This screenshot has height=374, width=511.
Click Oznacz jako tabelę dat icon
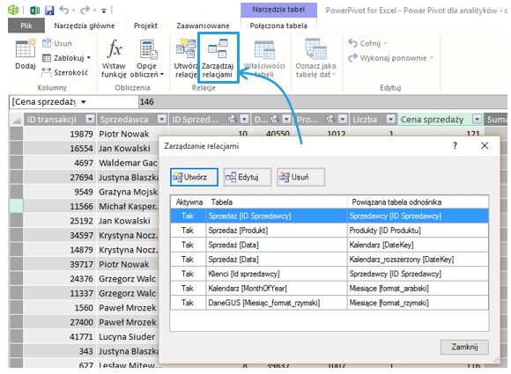pos(315,59)
